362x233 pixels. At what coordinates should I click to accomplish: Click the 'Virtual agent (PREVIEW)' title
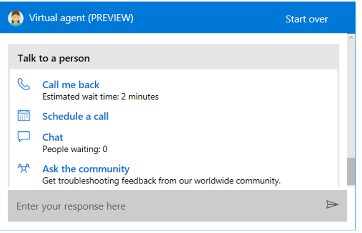pos(81,18)
